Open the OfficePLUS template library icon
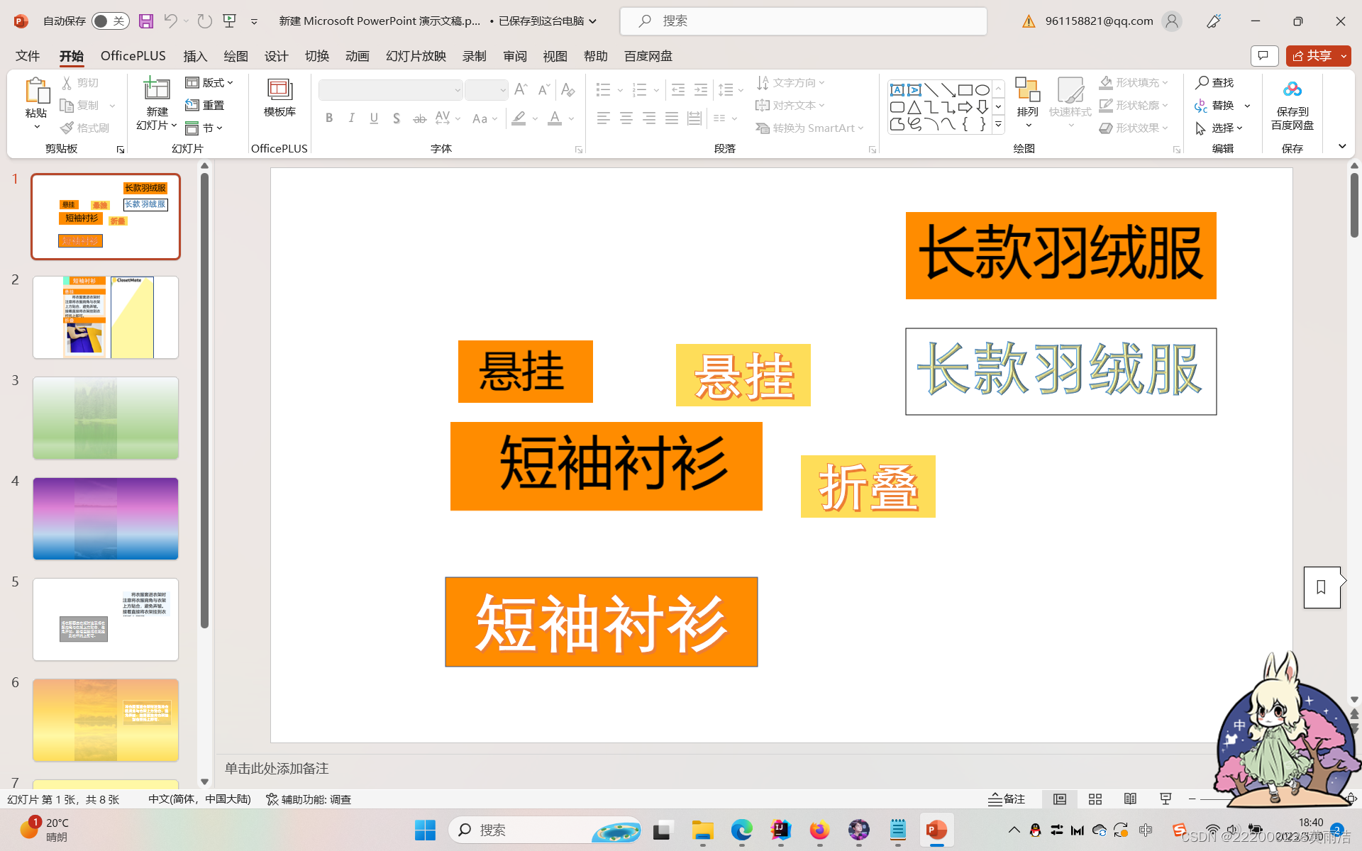1362x851 pixels. [x=279, y=90]
